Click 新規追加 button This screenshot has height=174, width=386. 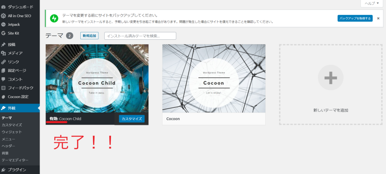click(89, 36)
